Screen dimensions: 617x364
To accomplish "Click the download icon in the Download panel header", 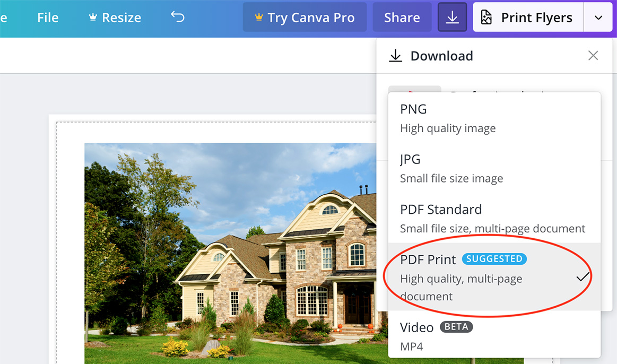I will pos(395,55).
